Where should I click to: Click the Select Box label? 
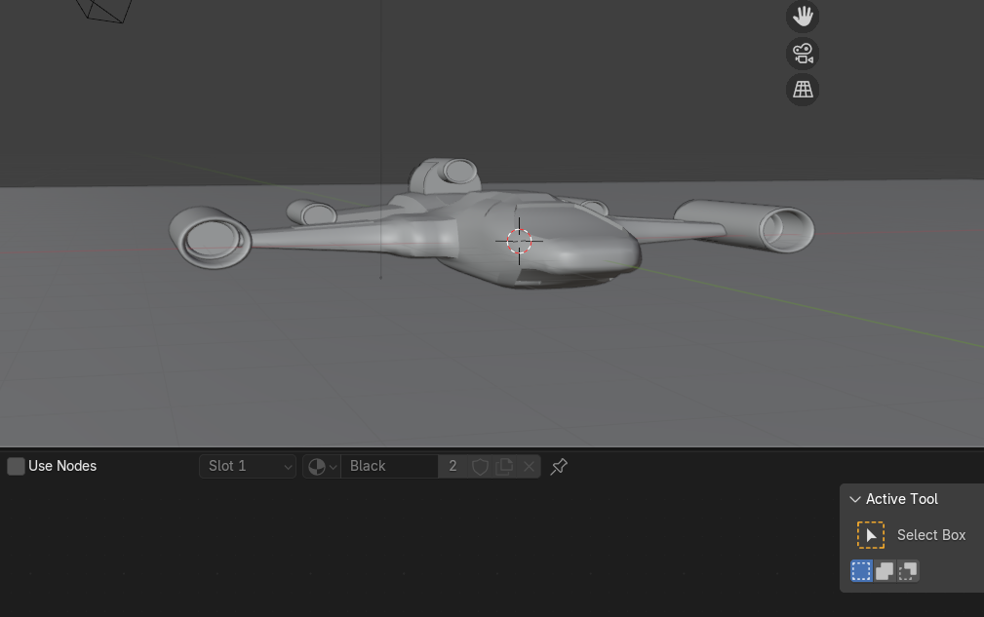pyautogui.click(x=930, y=535)
